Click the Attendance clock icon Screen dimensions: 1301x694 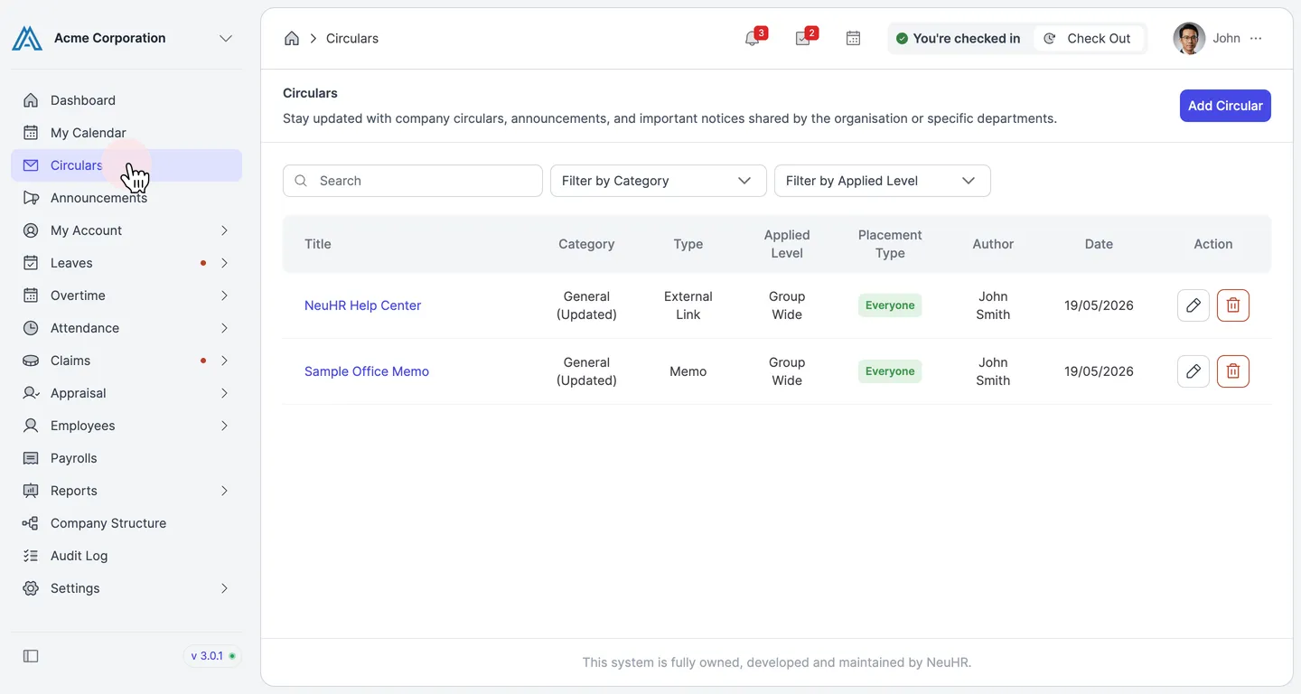[31, 328]
